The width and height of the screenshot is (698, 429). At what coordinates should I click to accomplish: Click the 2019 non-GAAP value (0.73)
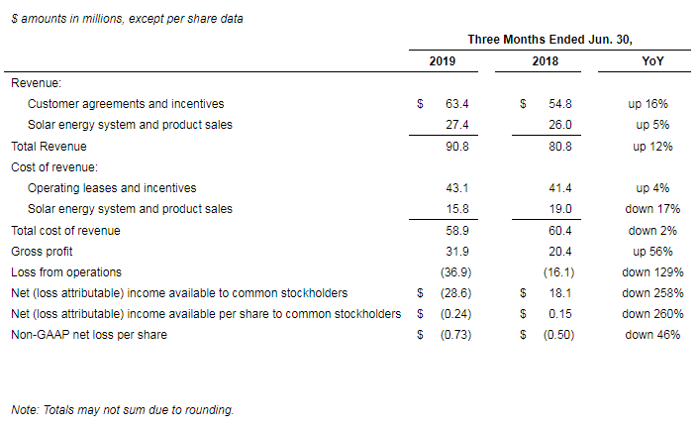click(x=454, y=335)
